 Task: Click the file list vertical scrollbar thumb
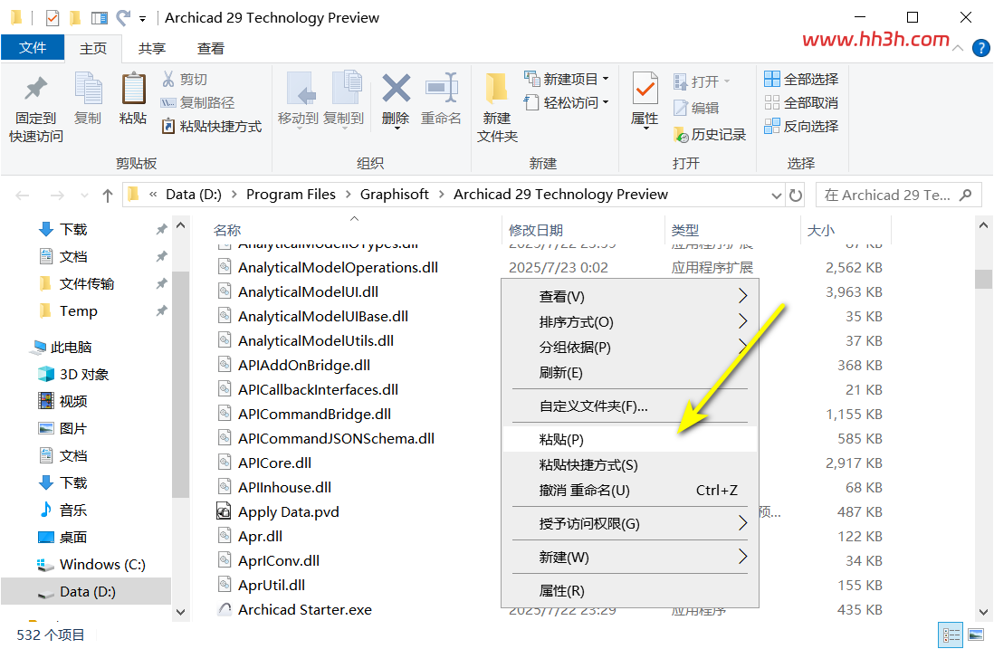983,279
